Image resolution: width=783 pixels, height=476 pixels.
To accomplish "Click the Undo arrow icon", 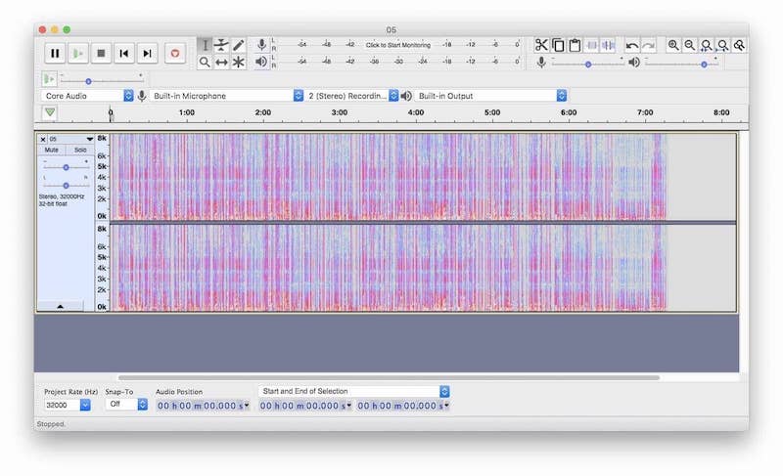I will click(x=631, y=45).
